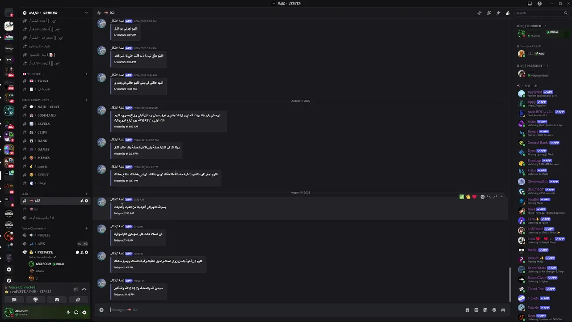This screenshot has height=322, width=572.
Task: Add heart reaction on hovered message
Action: (474, 197)
